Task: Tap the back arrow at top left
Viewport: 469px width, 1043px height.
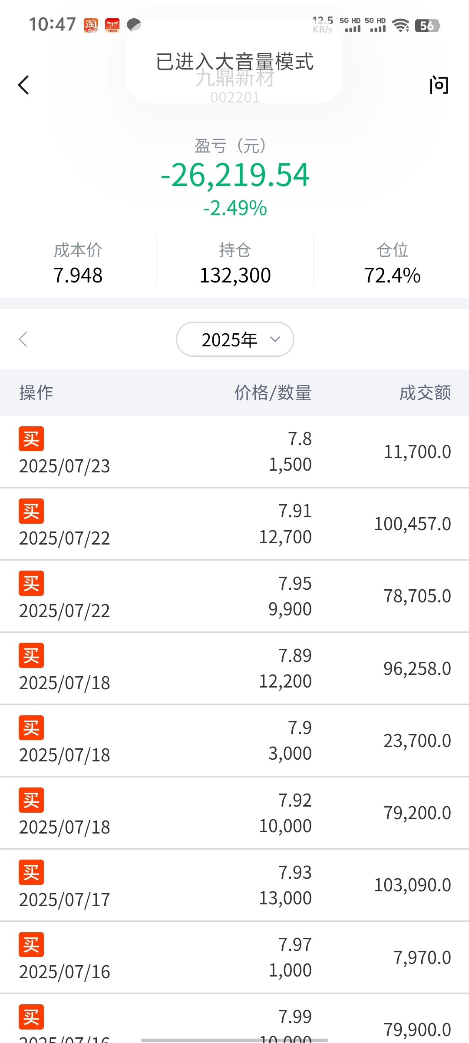Action: click(x=23, y=85)
